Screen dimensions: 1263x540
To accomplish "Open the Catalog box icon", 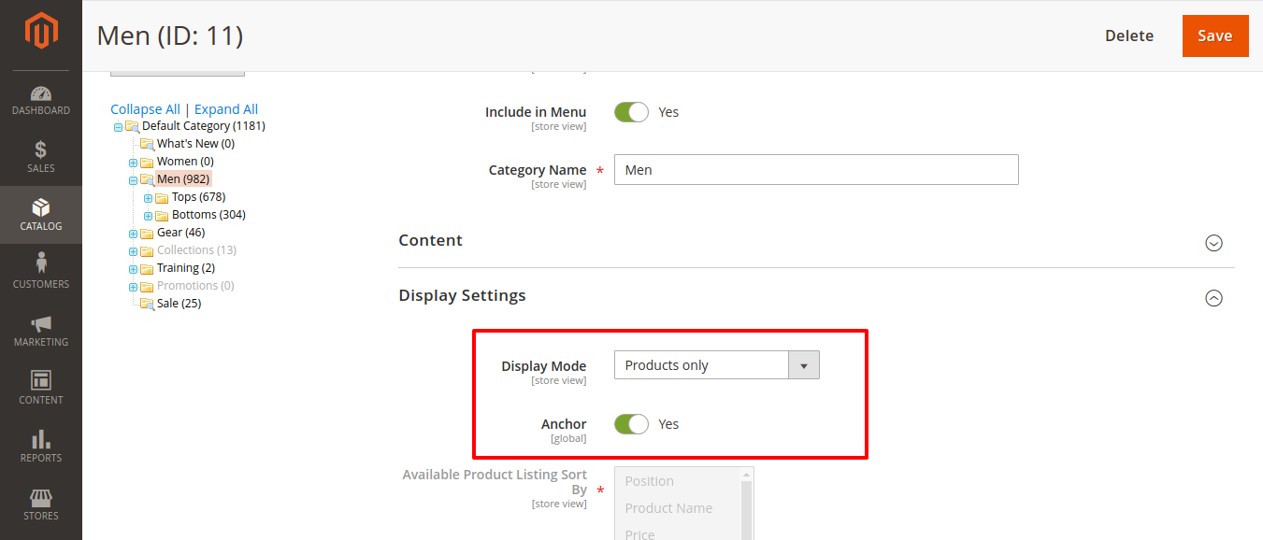I will (41, 208).
